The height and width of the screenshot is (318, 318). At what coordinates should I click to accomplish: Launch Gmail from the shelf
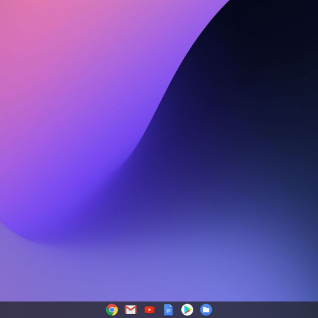(130, 310)
